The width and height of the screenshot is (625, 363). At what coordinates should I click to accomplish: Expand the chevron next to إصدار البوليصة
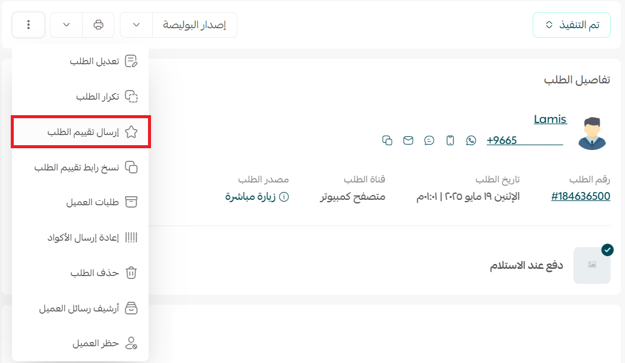click(x=135, y=25)
